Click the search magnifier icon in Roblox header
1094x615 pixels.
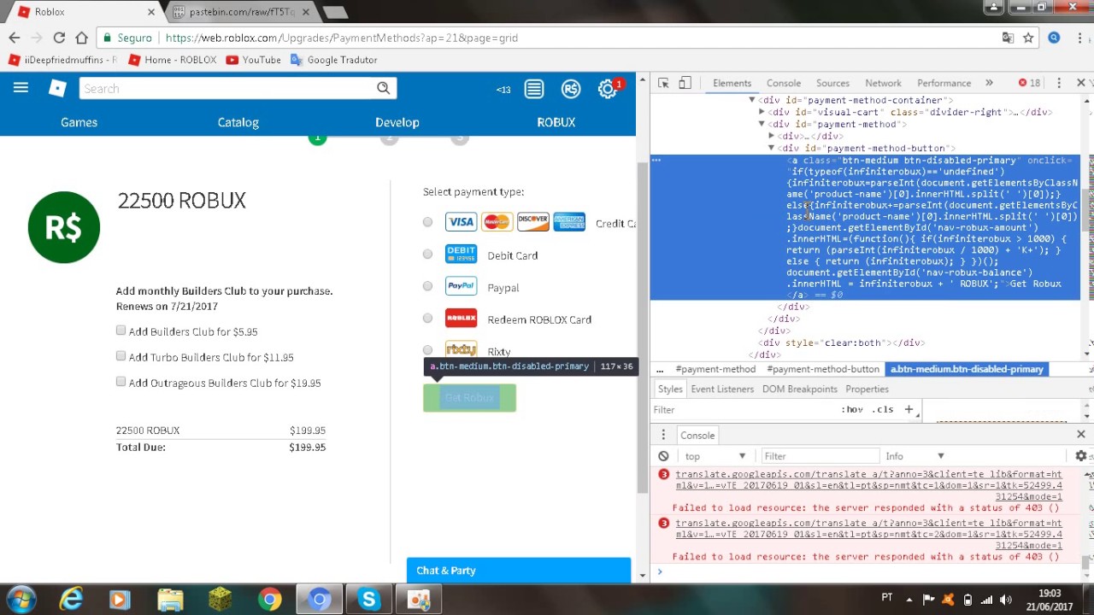tap(384, 88)
